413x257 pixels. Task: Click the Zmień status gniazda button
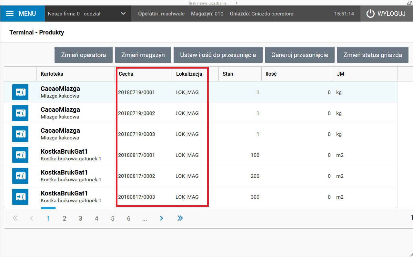tap(373, 55)
